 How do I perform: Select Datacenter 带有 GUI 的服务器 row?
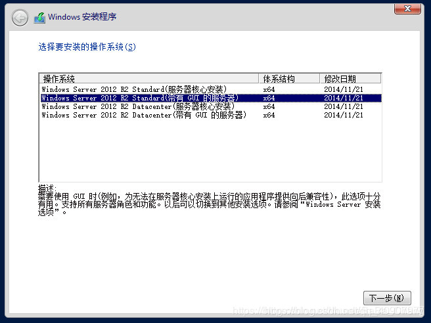tap(210, 115)
